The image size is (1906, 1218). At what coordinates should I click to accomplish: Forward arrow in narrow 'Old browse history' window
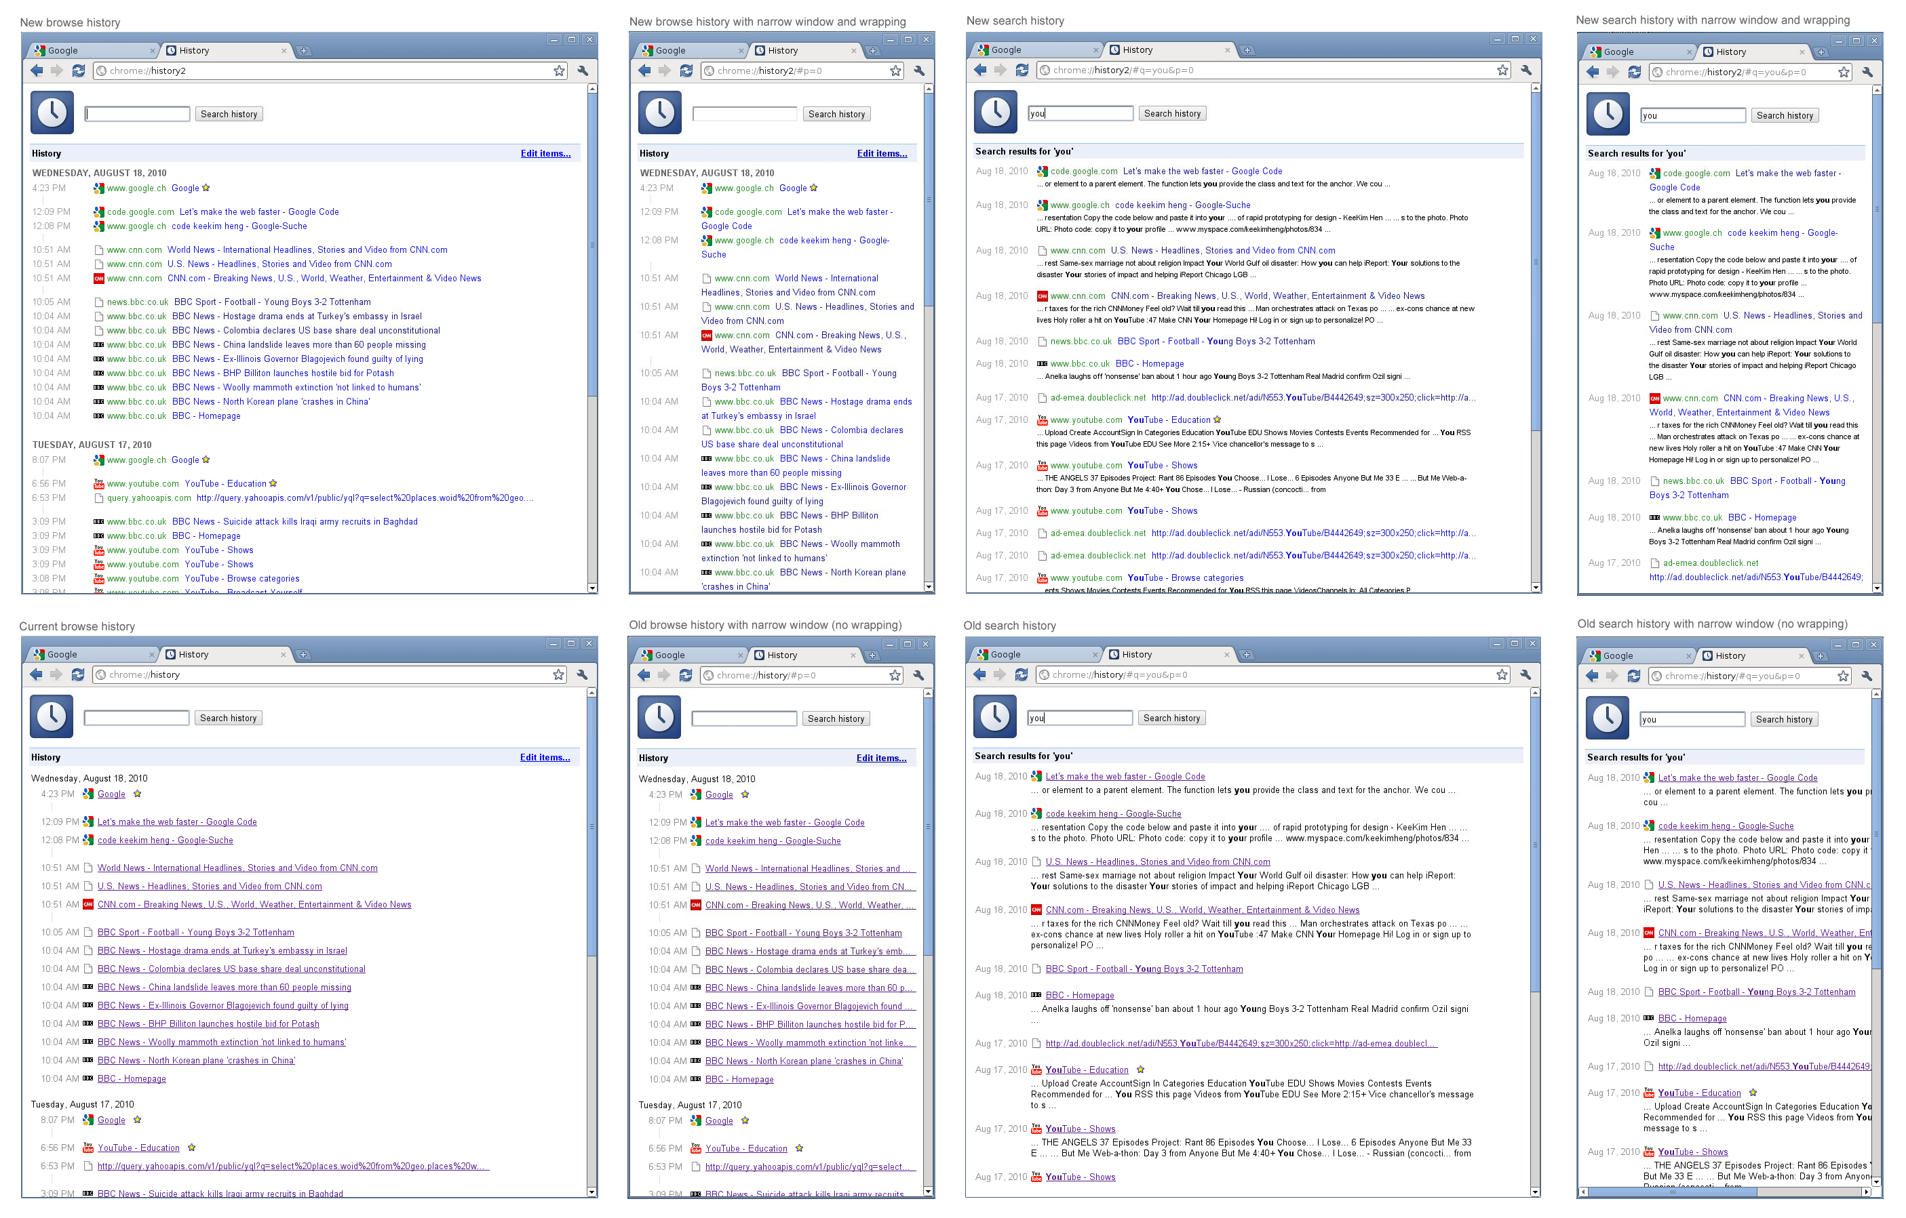[663, 676]
